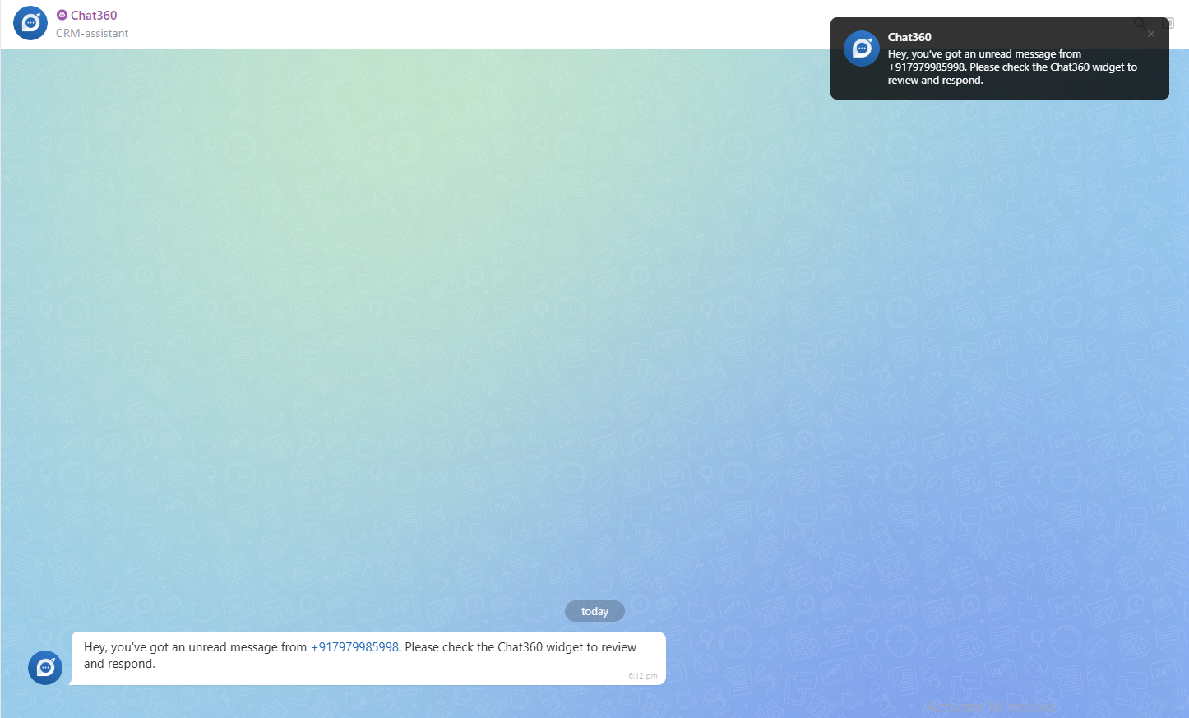
Task: Click "and respond." line in the message bubble
Action: tap(119, 664)
